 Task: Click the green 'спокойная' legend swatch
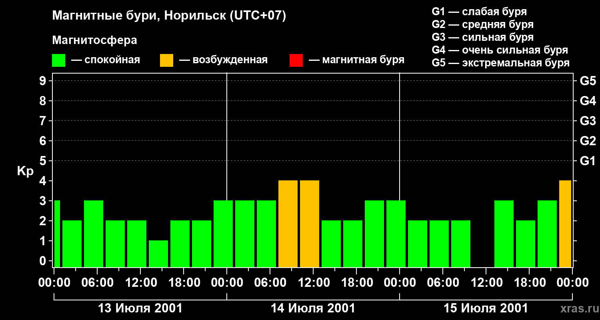tap(58, 60)
